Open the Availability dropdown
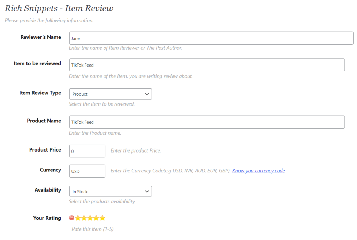The height and width of the screenshot is (240, 357). [x=110, y=191]
